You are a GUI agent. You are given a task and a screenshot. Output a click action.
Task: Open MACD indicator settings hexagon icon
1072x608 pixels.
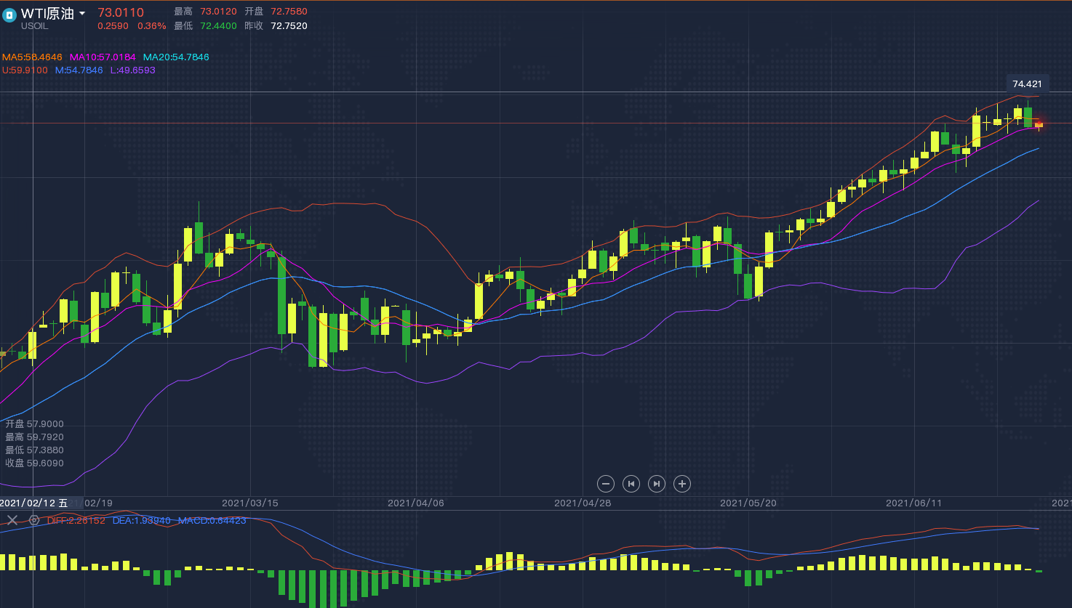(34, 520)
